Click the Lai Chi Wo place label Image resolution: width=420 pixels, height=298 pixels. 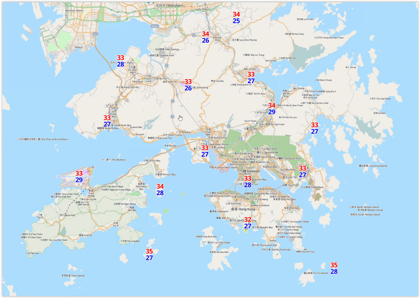305,19
